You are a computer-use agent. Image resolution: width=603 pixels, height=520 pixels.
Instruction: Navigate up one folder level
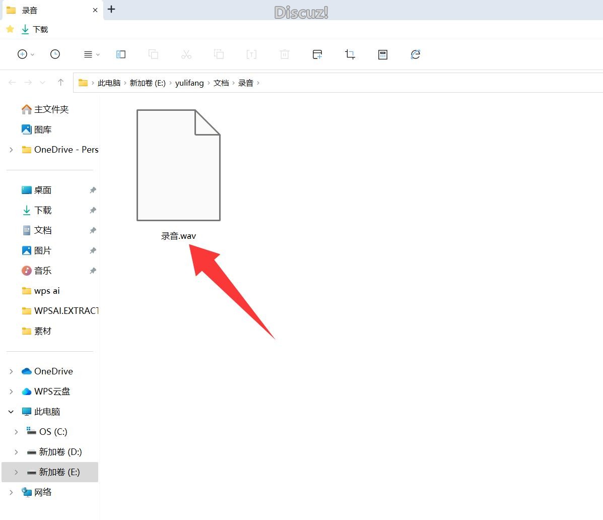(60, 83)
